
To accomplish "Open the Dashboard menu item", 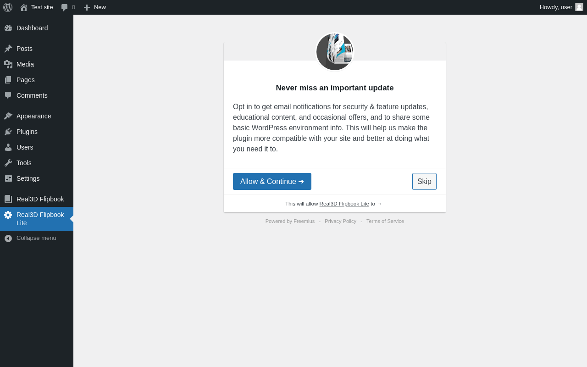I will click(32, 28).
